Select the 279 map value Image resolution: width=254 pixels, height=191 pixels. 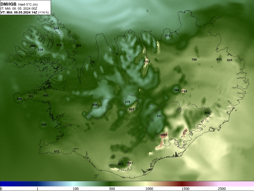pyautogui.click(x=128, y=102)
